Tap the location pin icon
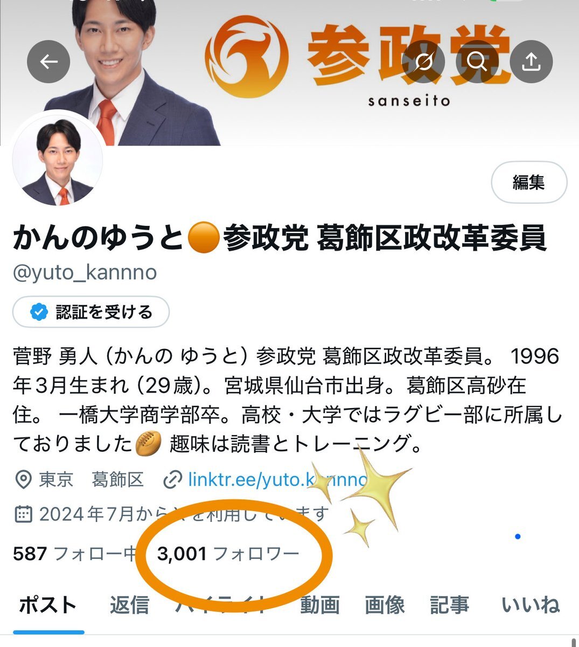 coord(23,479)
